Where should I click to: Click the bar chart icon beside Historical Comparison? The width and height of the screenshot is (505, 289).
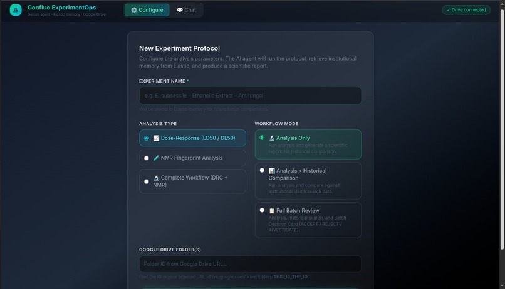(x=271, y=171)
